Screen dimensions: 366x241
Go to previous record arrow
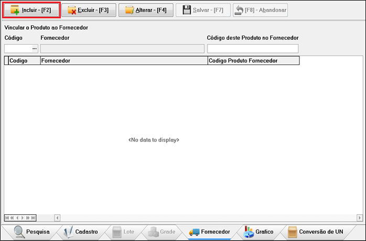17,218
